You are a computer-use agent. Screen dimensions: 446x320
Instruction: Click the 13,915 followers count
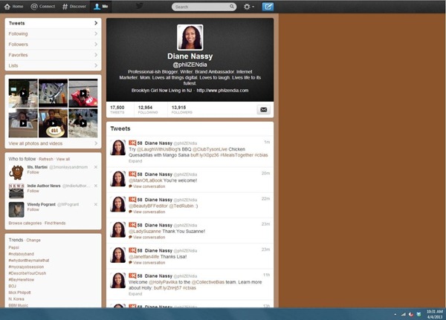point(182,109)
